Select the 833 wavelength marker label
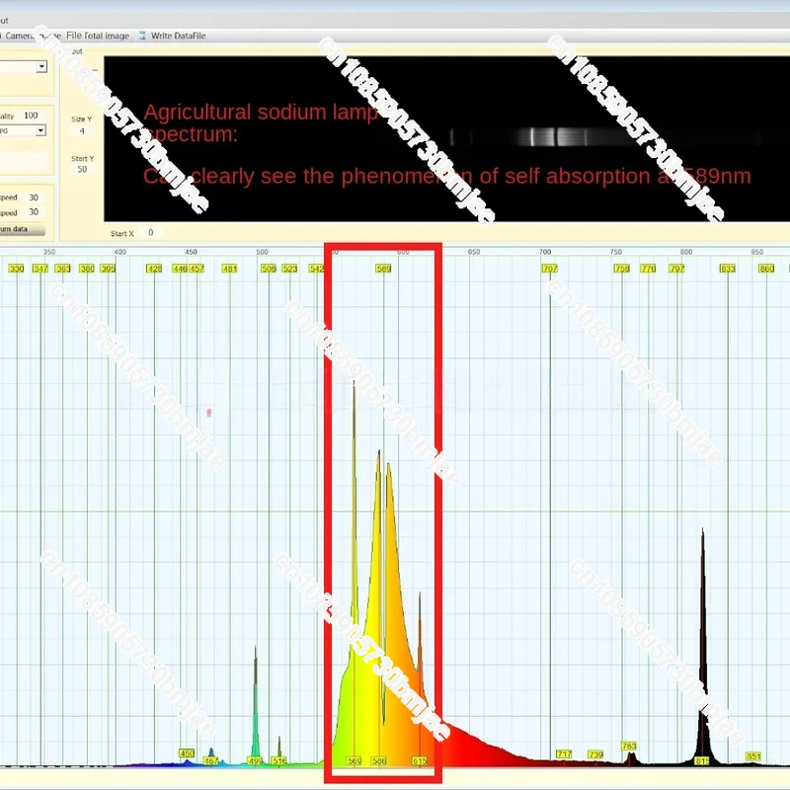790x790 pixels. coord(728,269)
